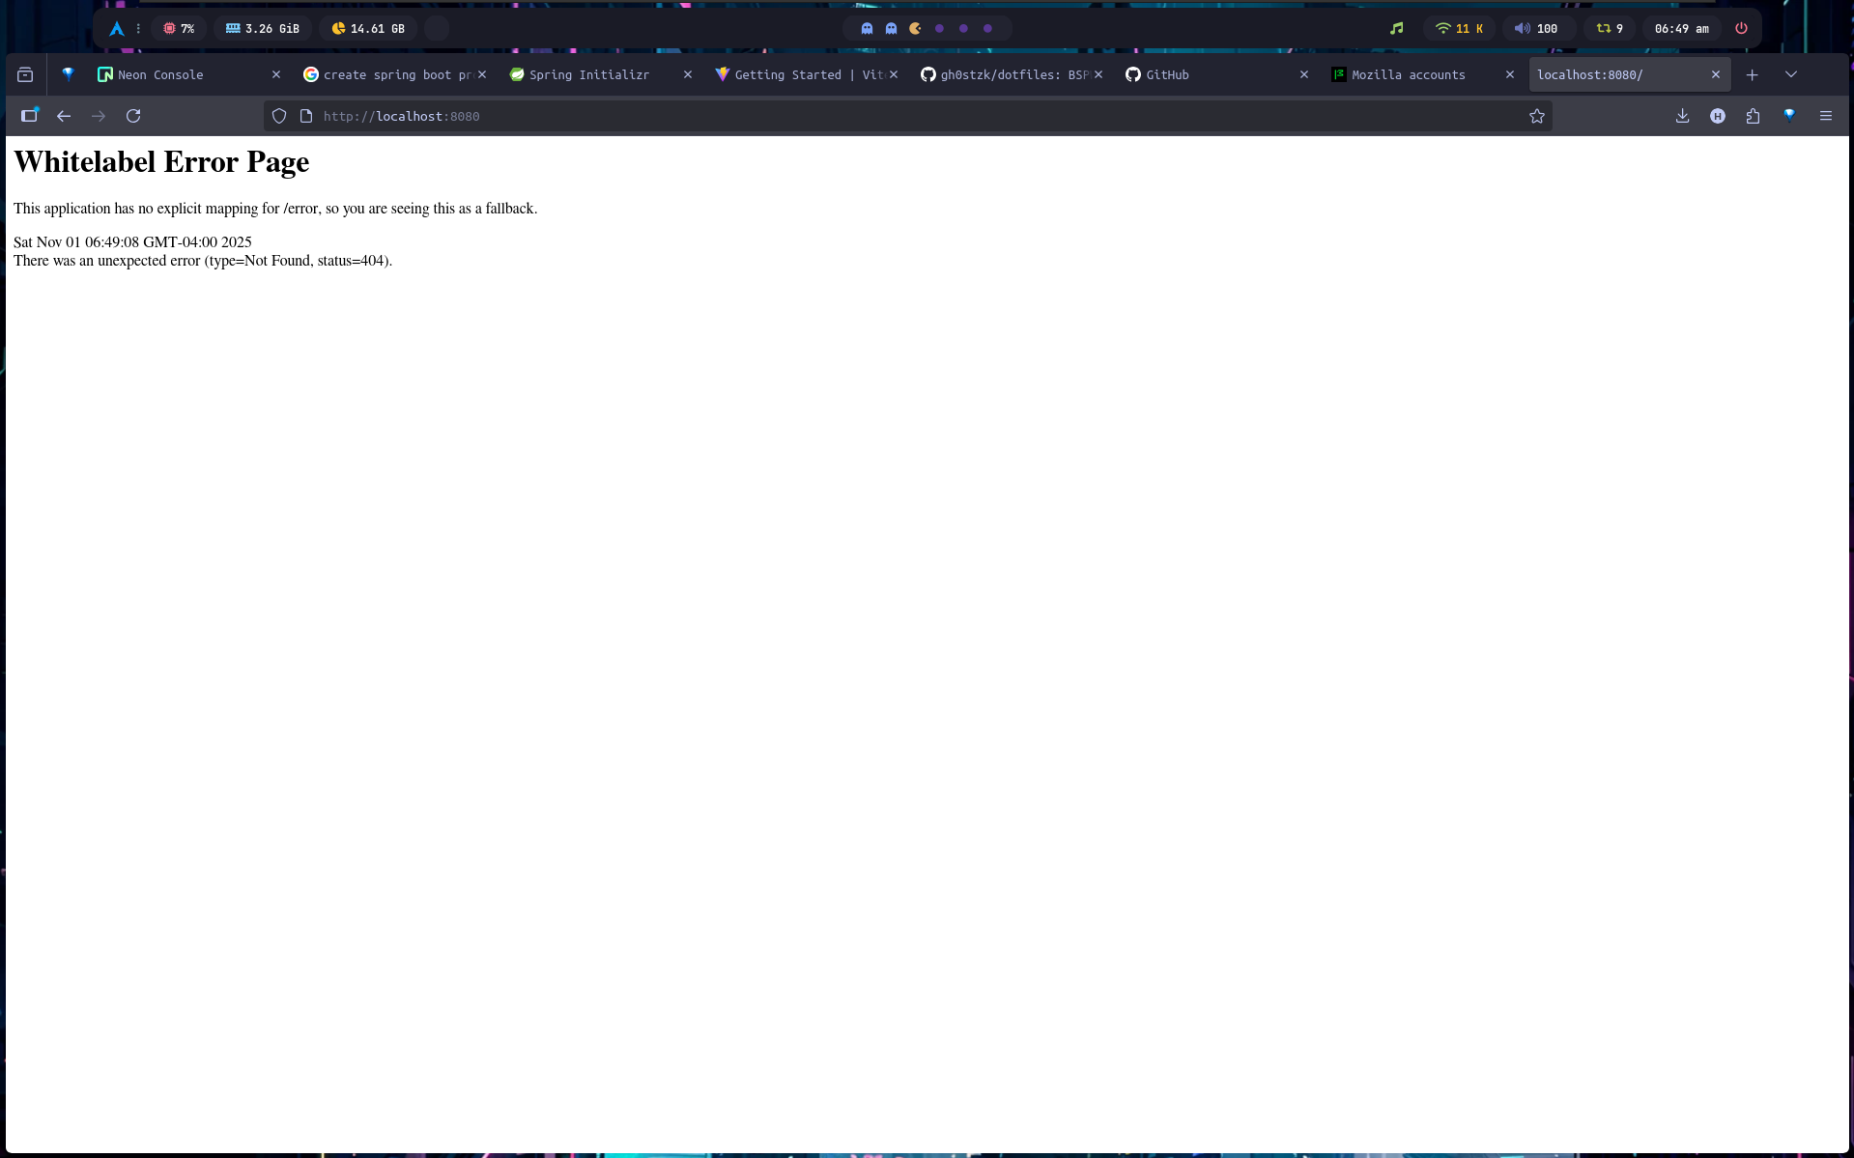Image resolution: width=1854 pixels, height=1158 pixels.
Task: Expand the list all tabs chevron
Action: pos(1790,74)
